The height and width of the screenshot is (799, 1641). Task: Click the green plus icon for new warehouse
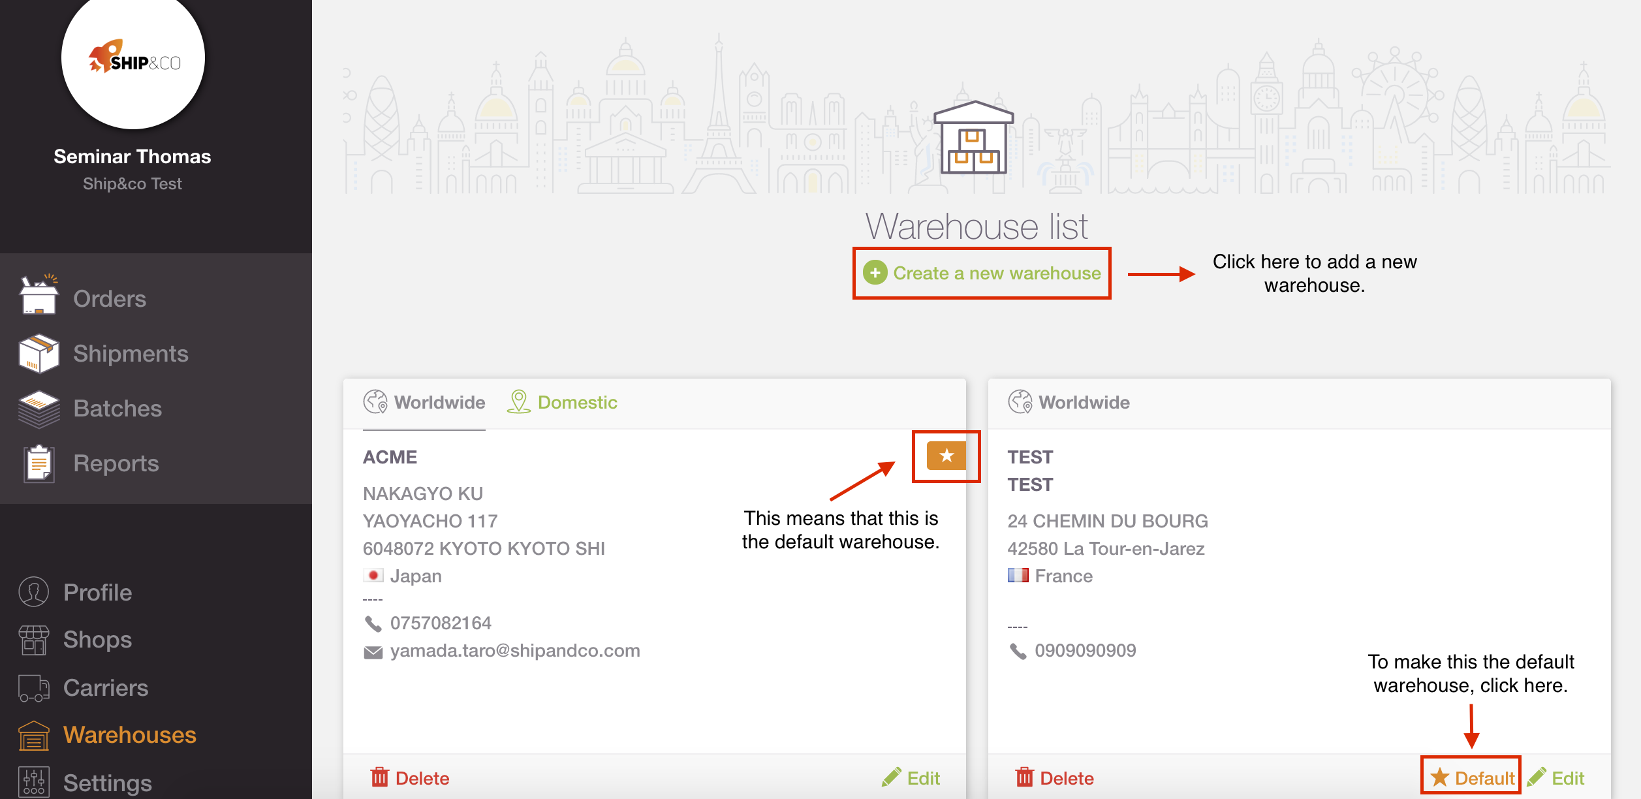point(875,273)
